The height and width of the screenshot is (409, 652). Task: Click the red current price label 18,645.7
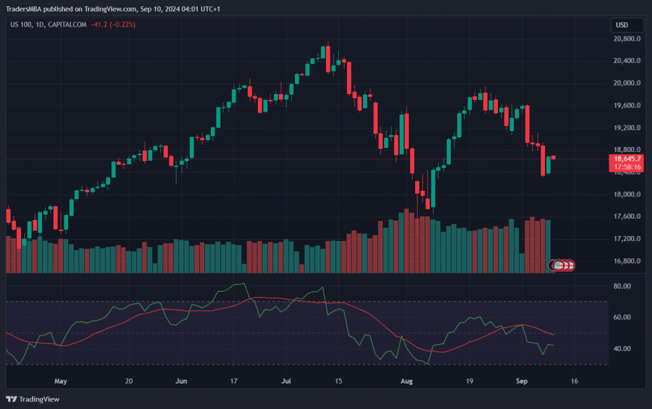pos(627,158)
